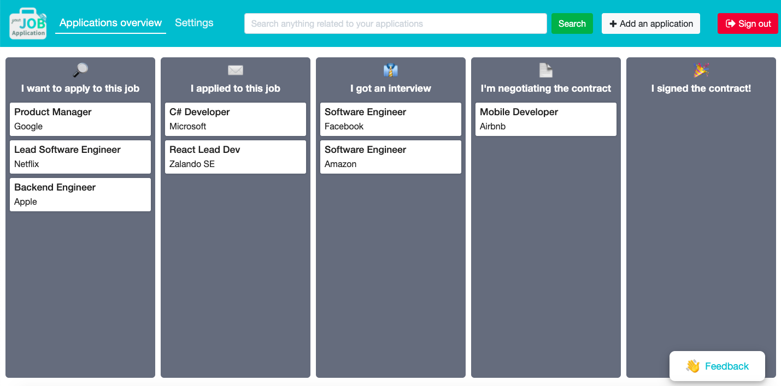Viewport: 781px width, 386px height.
Task: Open the Product Manager at Google card
Action: point(80,119)
